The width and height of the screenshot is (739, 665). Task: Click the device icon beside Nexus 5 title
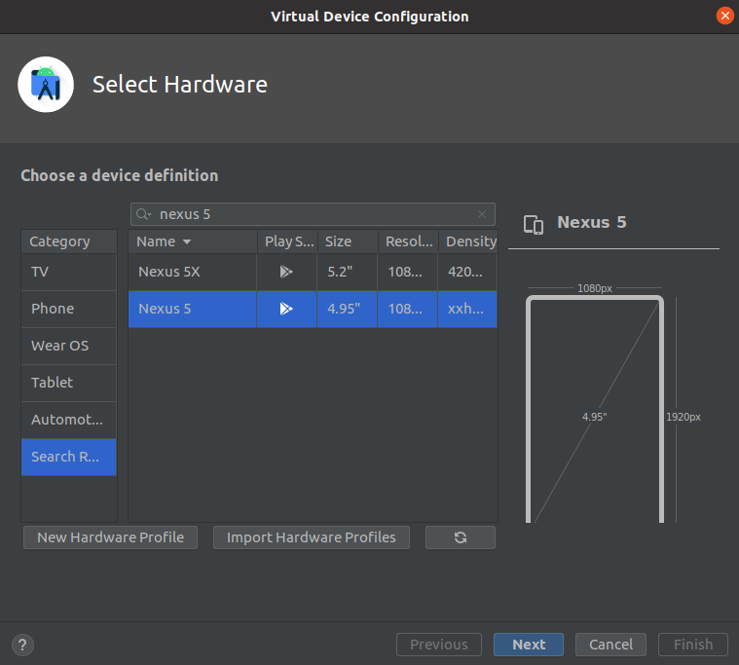coord(534,224)
